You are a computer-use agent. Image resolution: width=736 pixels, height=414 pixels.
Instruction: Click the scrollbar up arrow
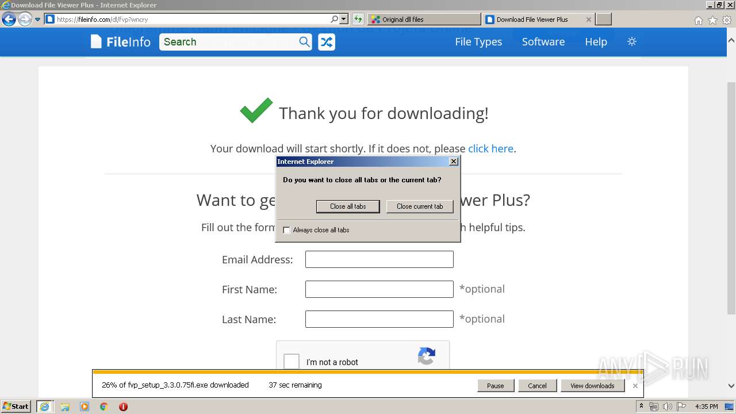(x=731, y=41)
